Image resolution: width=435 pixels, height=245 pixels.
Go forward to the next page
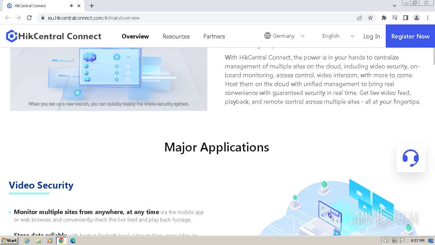tap(18, 18)
